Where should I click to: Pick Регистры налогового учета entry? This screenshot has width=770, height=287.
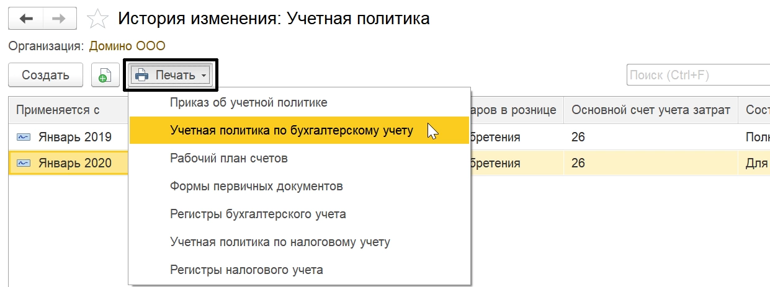click(x=246, y=270)
